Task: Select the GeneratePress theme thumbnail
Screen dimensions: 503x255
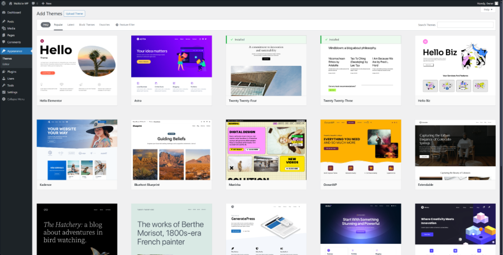Action: coord(266,229)
